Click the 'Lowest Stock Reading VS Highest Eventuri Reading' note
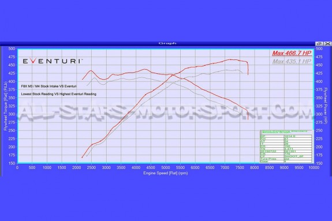This screenshot has width=332, height=221. (x=59, y=94)
